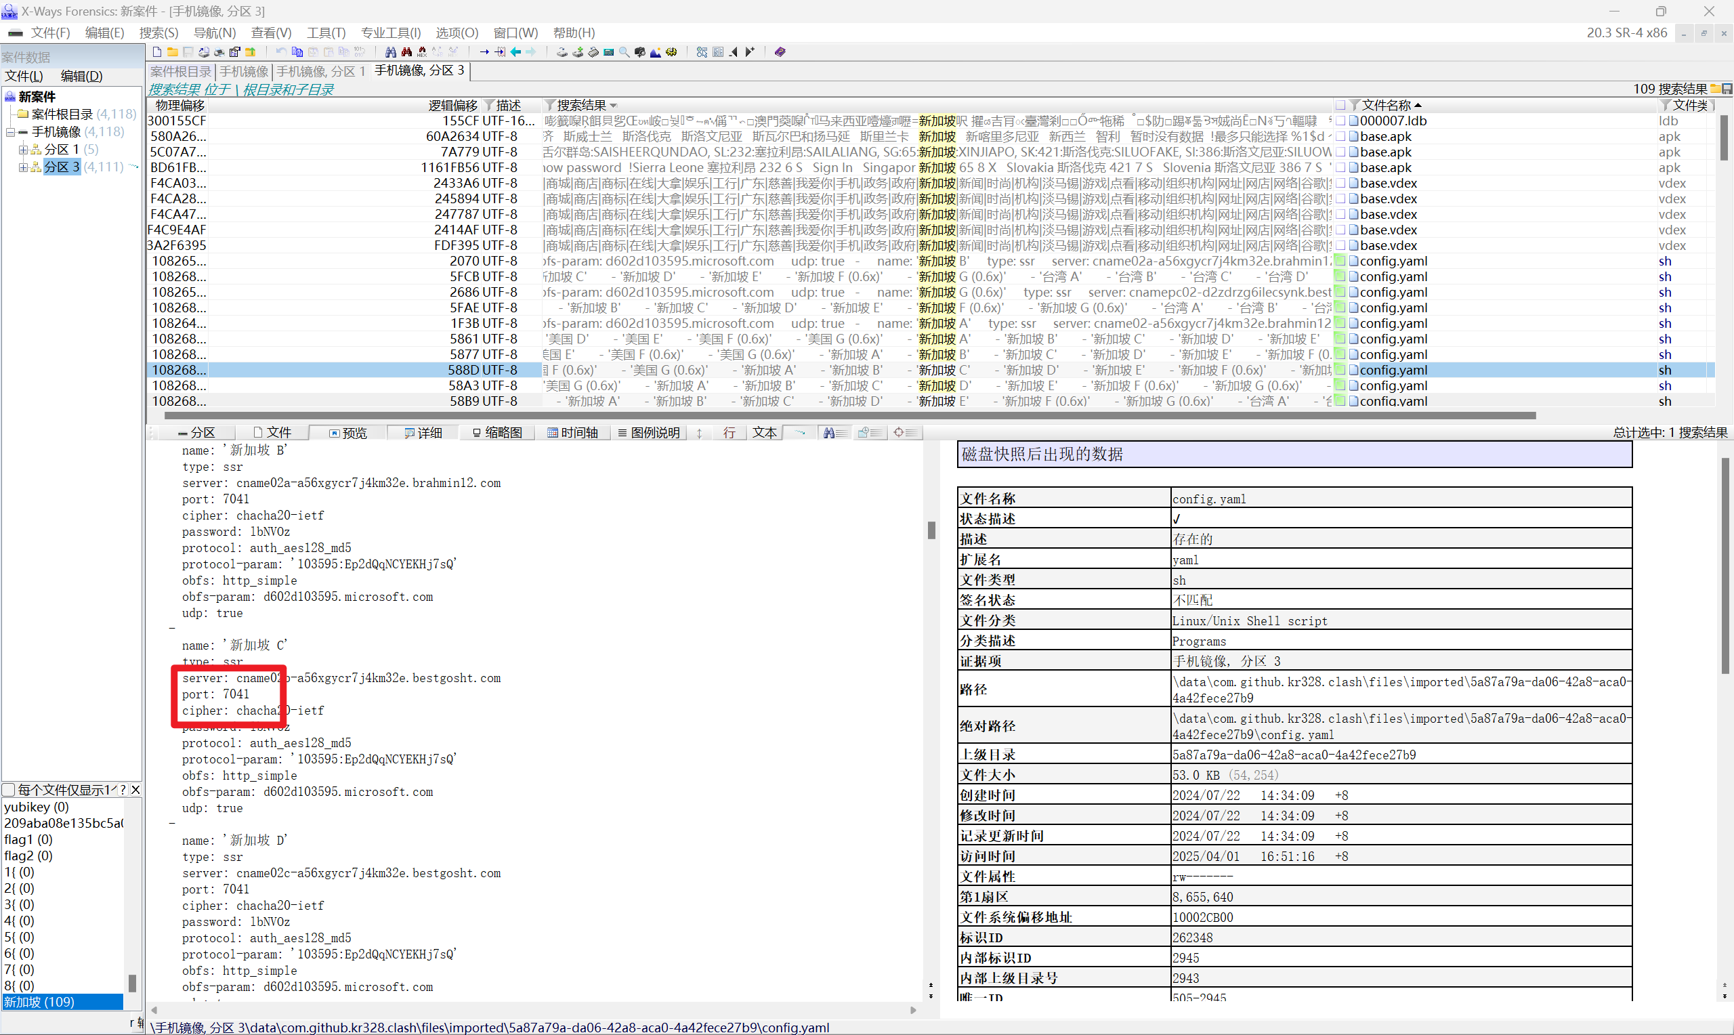The height and width of the screenshot is (1035, 1734).
Task: Click the file list horizontal scrollbar thumb
Action: (849, 416)
